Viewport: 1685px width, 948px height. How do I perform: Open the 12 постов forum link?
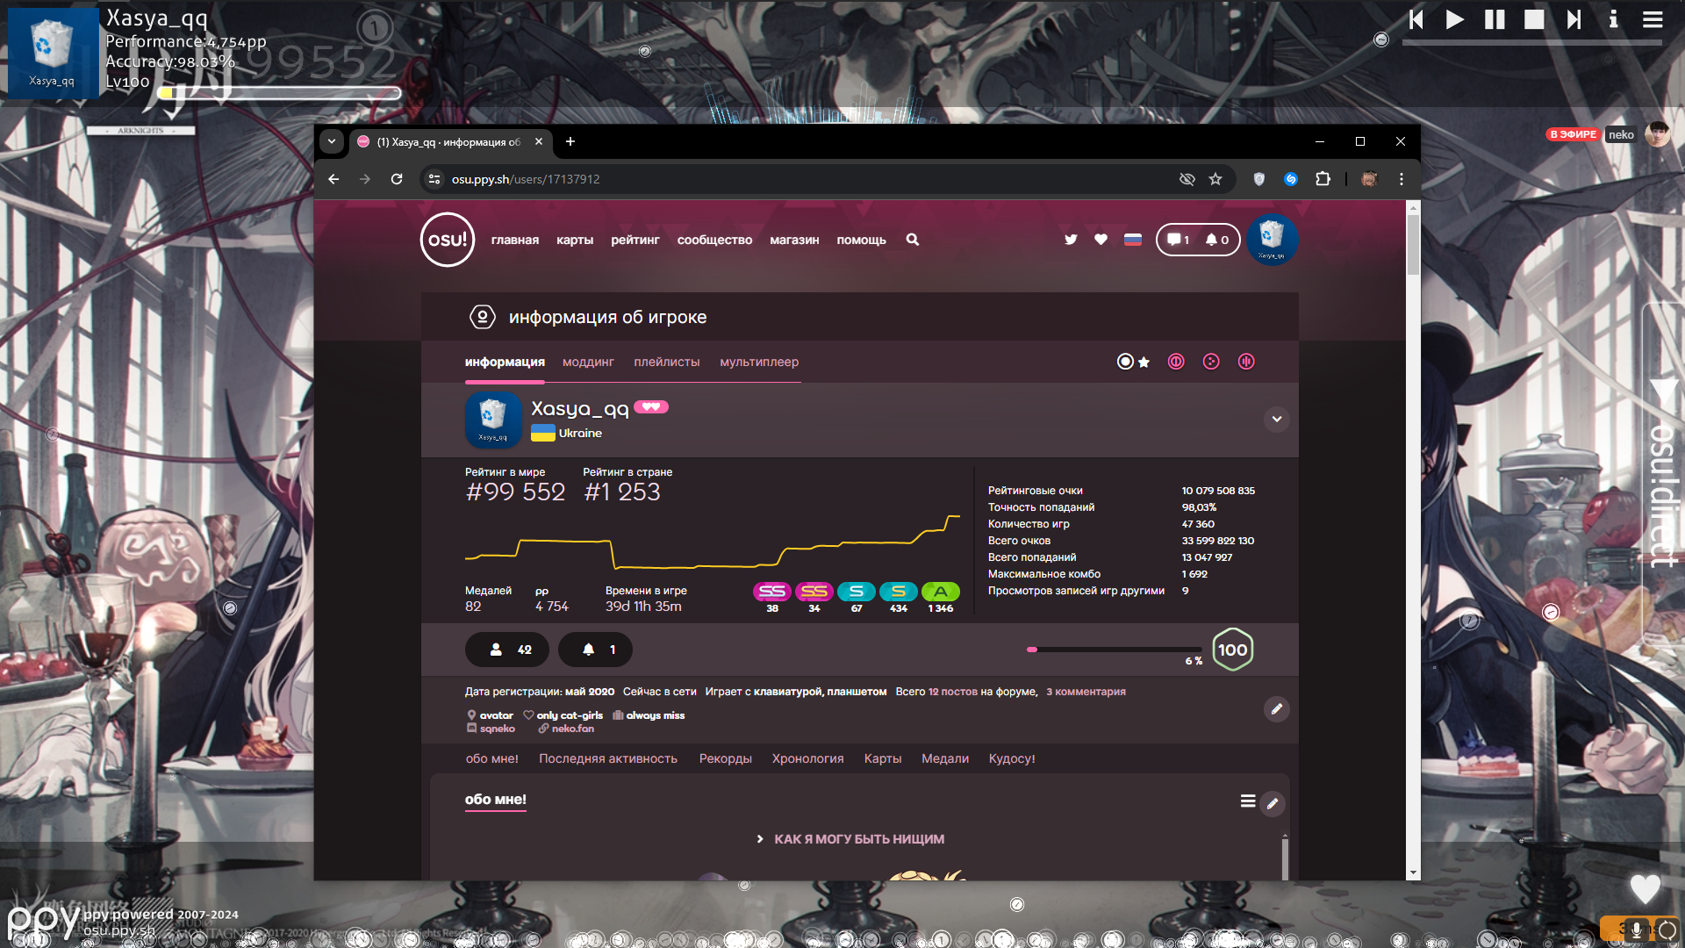coord(953,692)
